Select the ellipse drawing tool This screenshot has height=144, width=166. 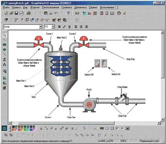point(5,49)
